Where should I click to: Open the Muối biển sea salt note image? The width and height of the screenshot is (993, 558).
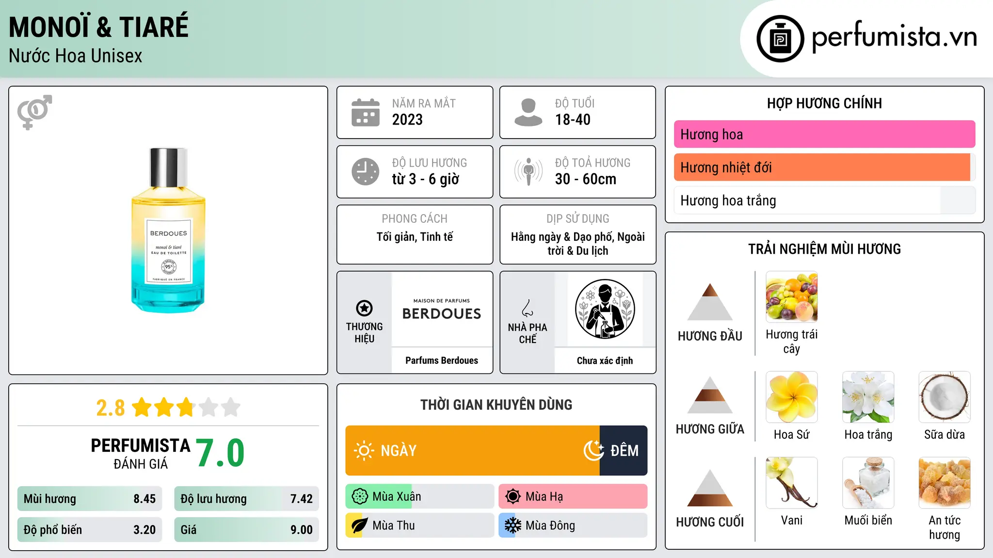868,483
